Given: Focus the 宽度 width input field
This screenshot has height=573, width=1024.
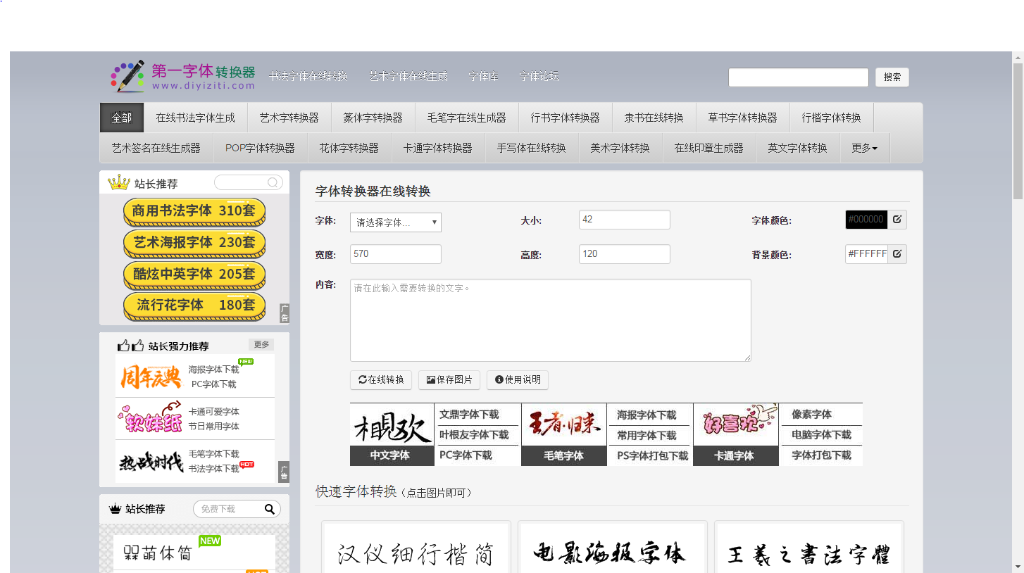Looking at the screenshot, I should (x=396, y=254).
